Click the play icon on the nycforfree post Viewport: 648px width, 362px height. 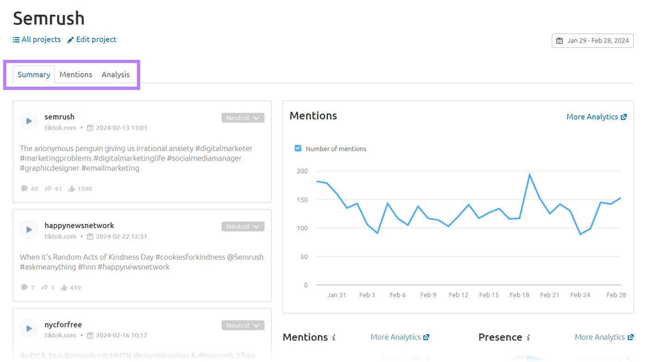pos(29,328)
